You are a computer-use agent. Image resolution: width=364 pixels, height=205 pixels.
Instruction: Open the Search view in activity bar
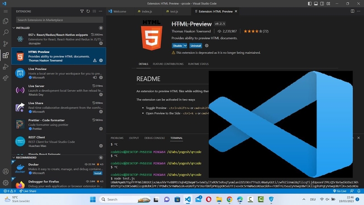pyautogui.click(x=5, y=32)
